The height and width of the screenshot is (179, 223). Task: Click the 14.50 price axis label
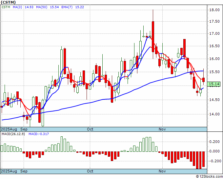pyautogui.click(x=214, y=100)
